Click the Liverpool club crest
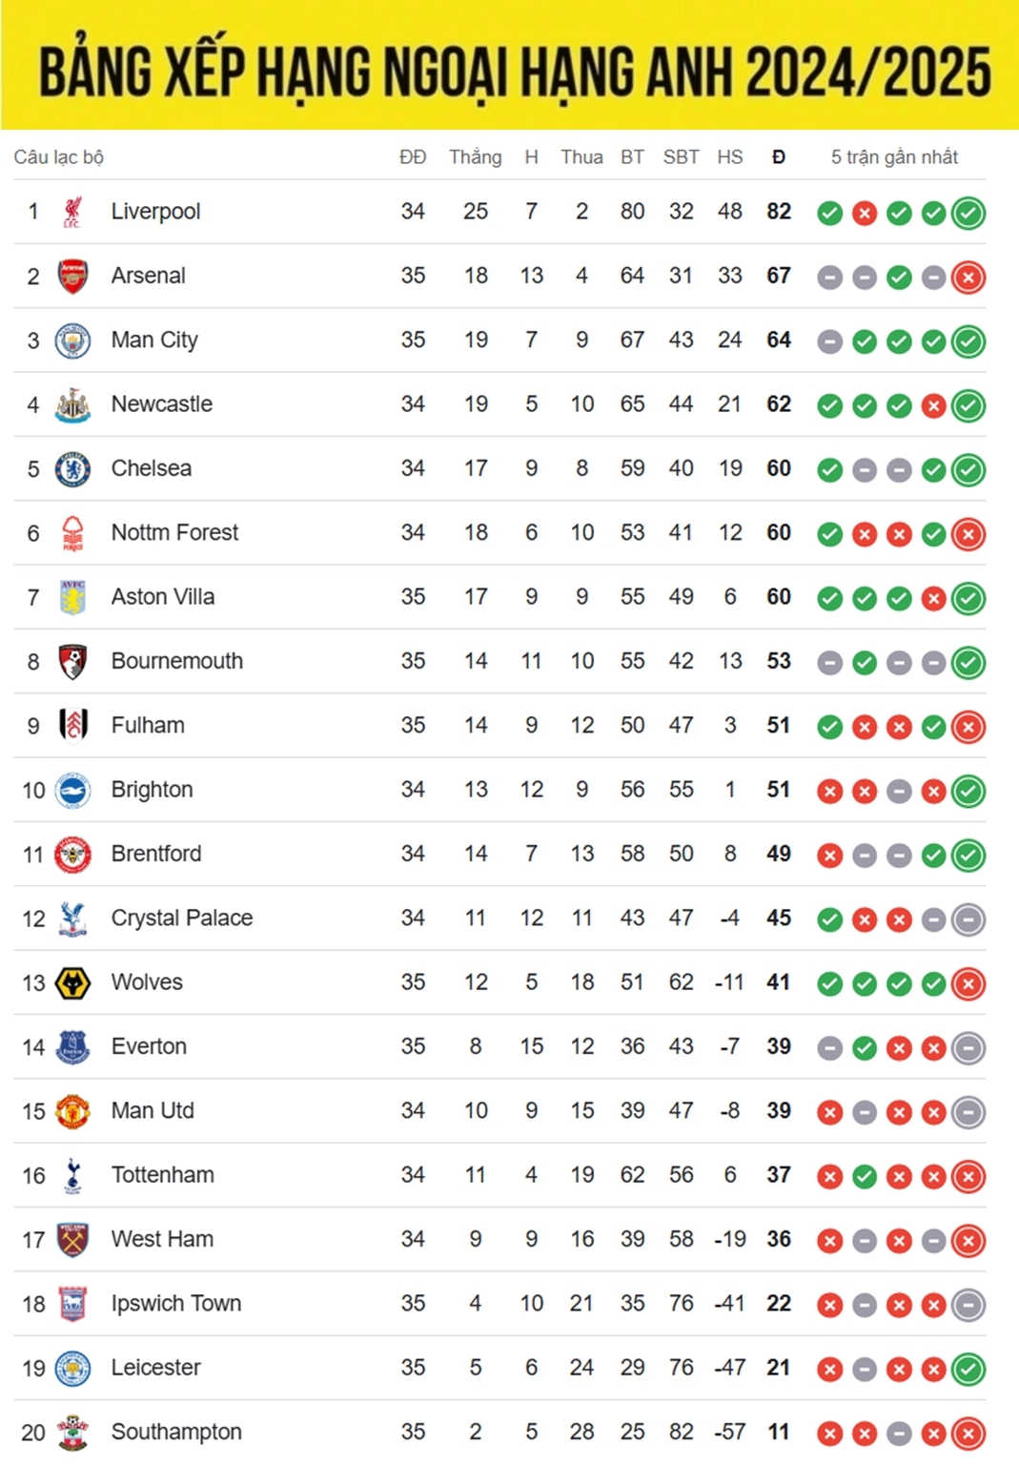The width and height of the screenshot is (1019, 1466). (72, 212)
